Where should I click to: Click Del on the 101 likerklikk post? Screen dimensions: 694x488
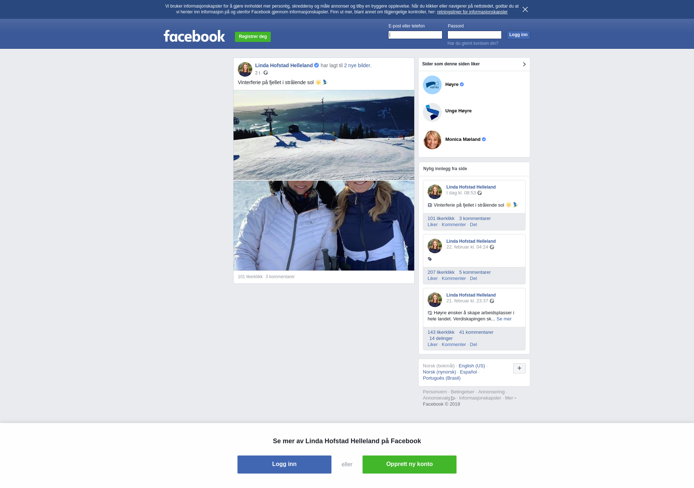pyautogui.click(x=474, y=225)
